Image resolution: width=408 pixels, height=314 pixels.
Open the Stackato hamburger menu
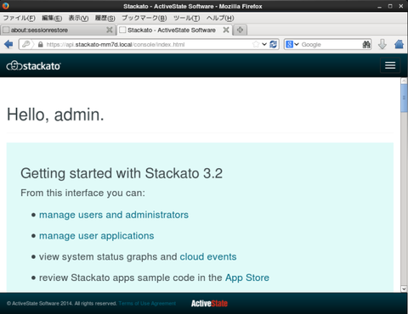(390, 65)
